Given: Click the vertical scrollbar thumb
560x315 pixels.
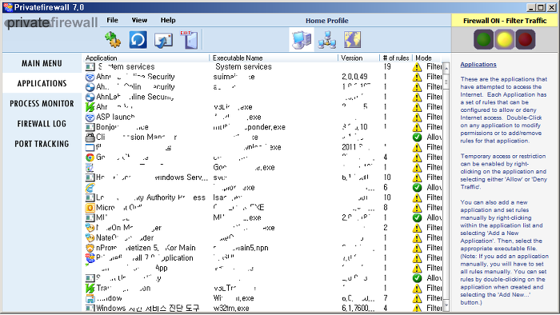Looking at the screenshot, I should 446,82.
